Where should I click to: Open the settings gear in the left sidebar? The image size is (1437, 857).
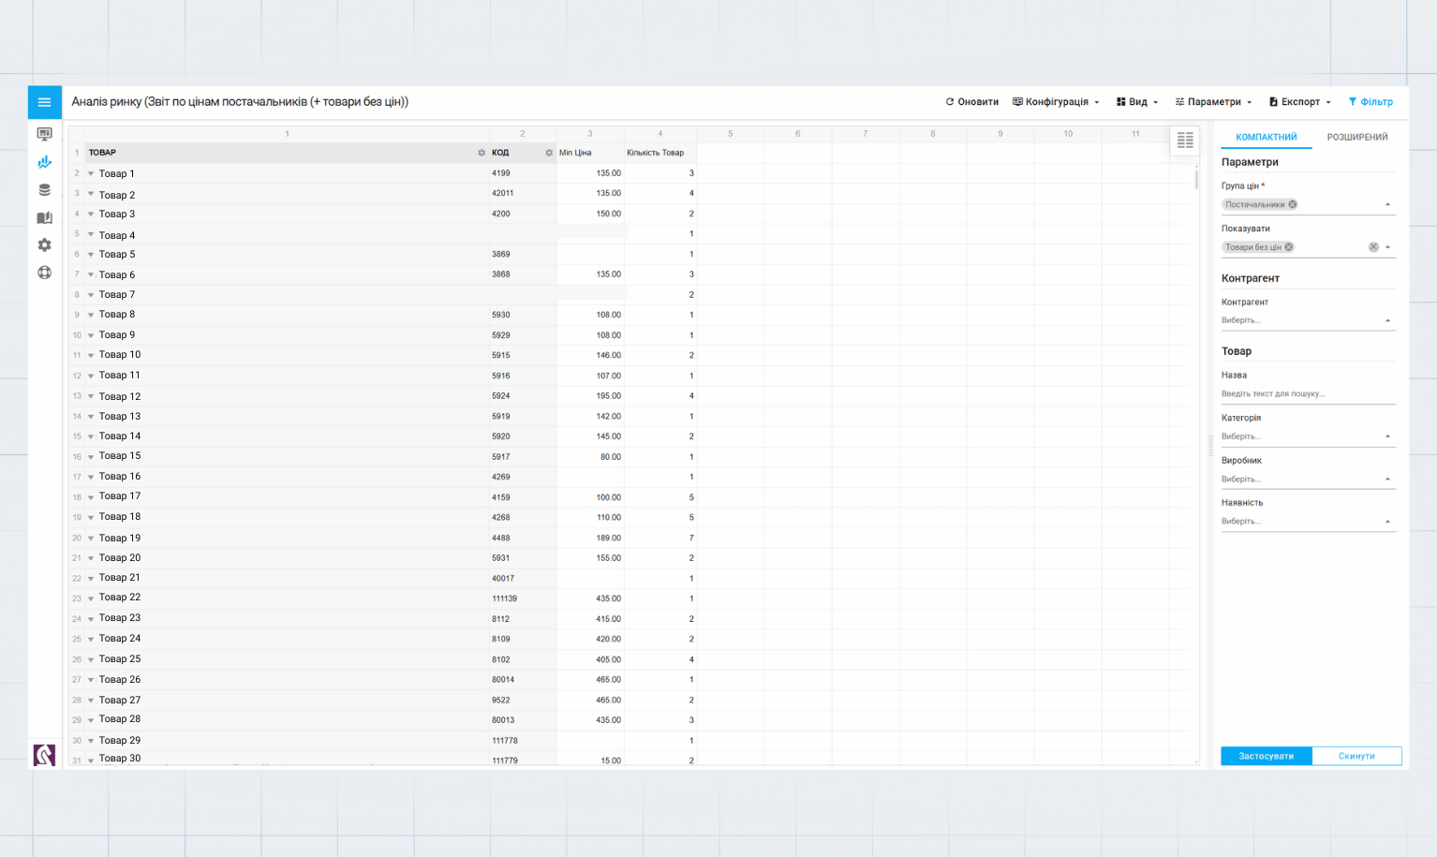tap(44, 245)
